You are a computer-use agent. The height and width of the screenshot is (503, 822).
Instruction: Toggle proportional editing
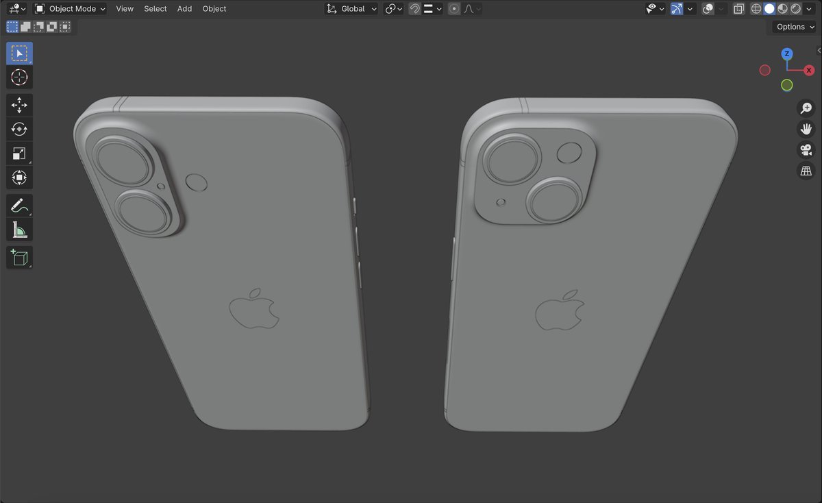[453, 9]
